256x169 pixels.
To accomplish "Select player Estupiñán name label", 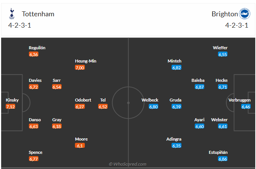I will tap(218, 152).
